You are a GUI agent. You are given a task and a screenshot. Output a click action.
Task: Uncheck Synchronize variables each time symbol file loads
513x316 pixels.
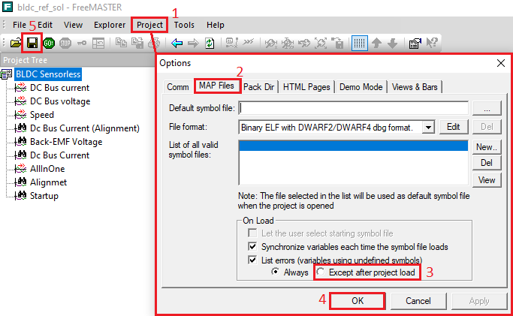252,246
